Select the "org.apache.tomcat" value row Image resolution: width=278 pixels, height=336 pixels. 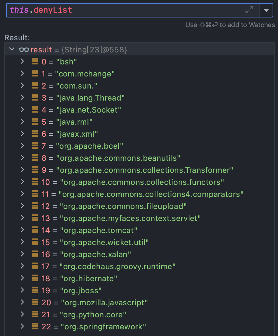click(x=99, y=230)
